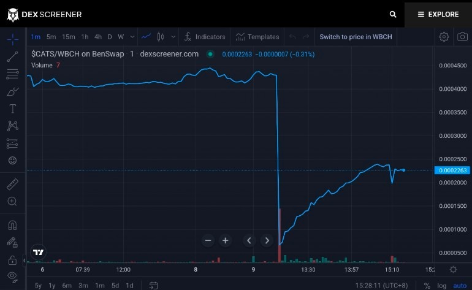Open the emoji icons tool
Image resolution: width=472 pixels, height=290 pixels.
pos(12,161)
